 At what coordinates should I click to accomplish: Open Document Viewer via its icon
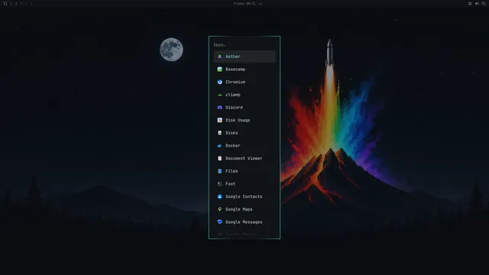[x=219, y=158]
